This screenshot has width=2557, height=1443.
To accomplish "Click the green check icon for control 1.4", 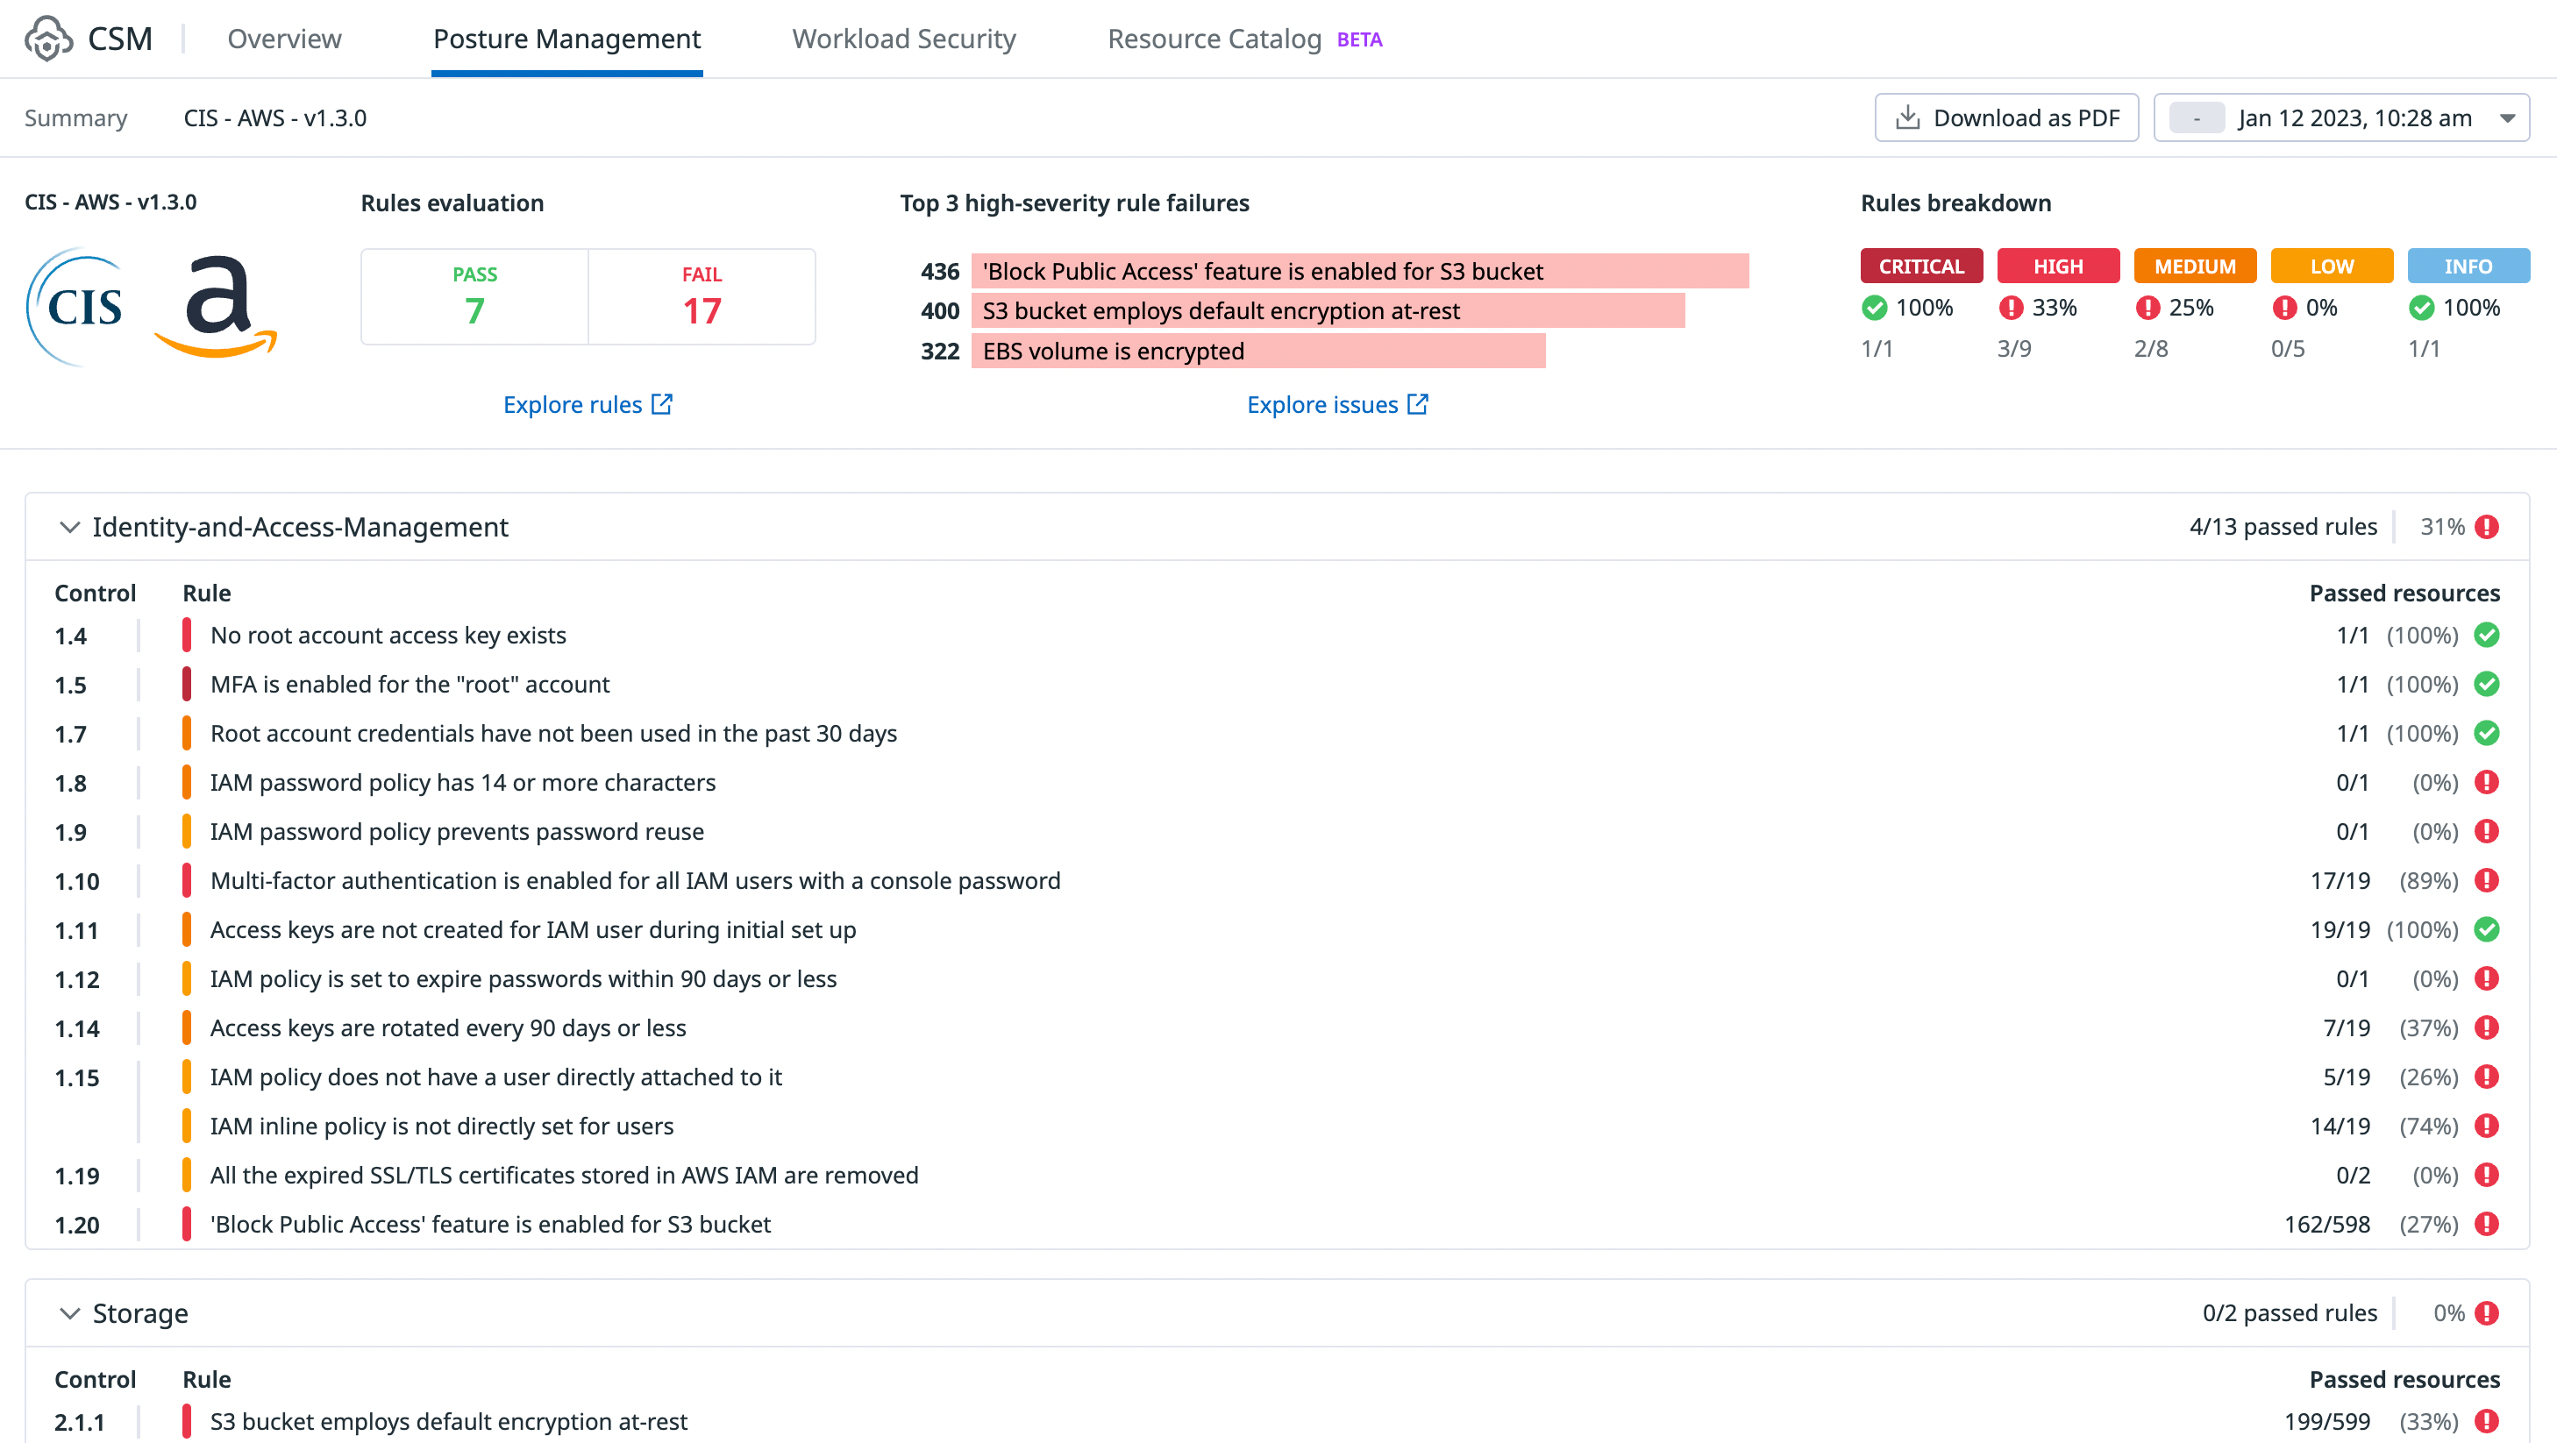I will click(2487, 636).
